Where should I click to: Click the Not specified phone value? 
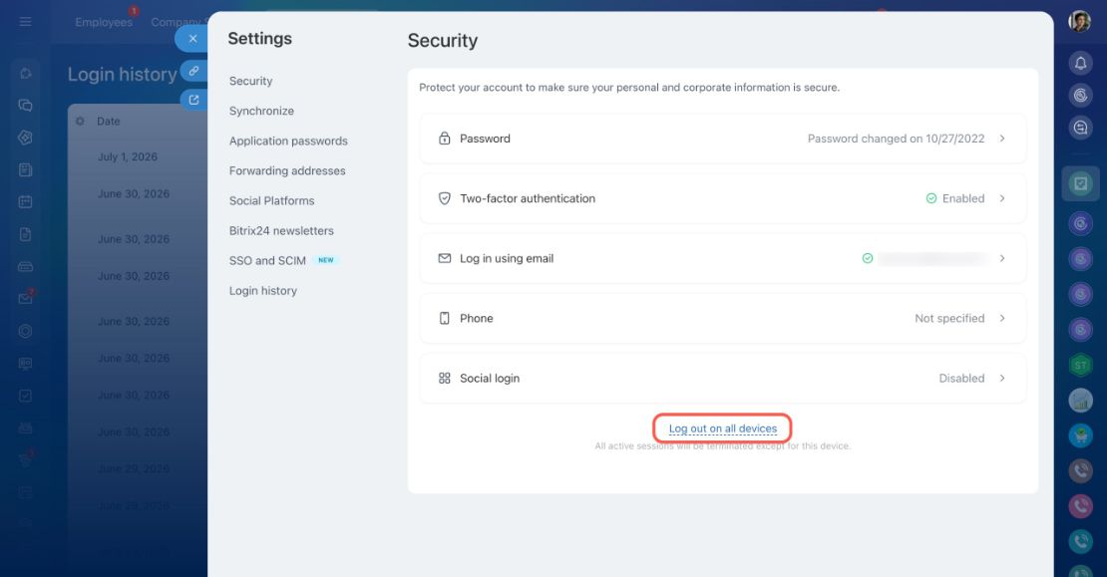pos(949,318)
